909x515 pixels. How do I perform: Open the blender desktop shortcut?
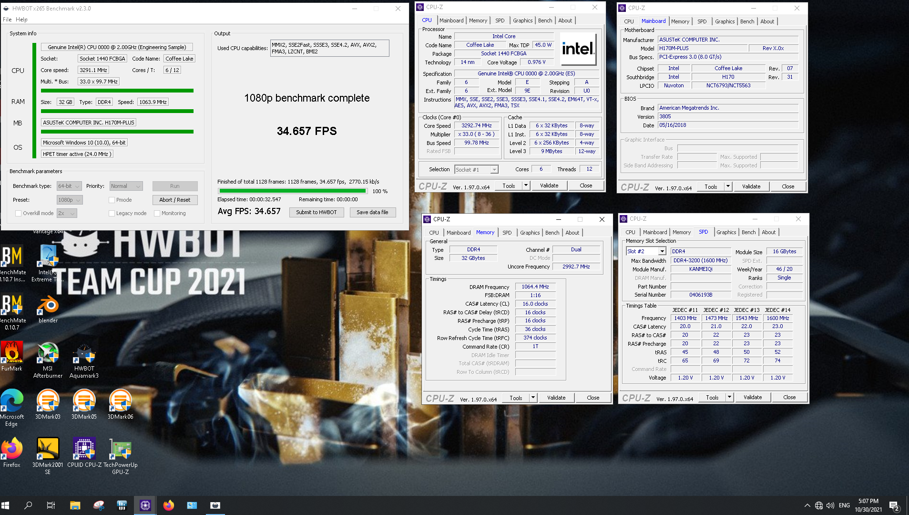tap(48, 309)
